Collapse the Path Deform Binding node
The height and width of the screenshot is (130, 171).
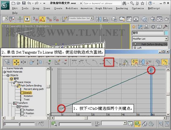click(x=15, y=86)
